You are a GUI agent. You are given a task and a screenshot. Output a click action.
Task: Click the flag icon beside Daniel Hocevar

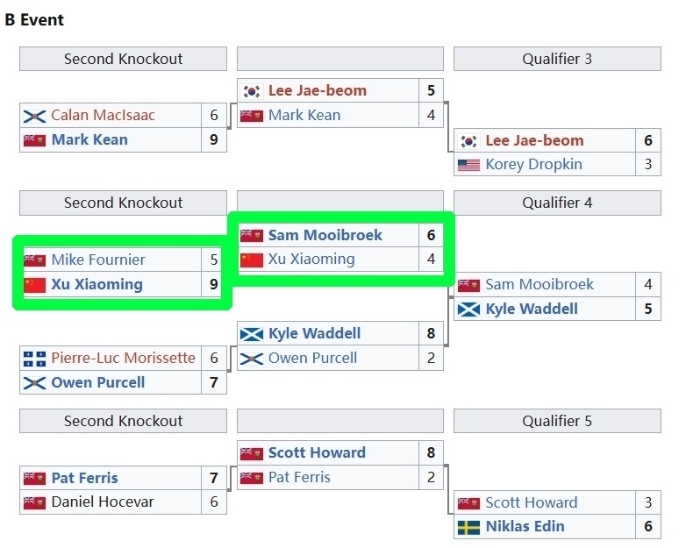click(x=34, y=502)
